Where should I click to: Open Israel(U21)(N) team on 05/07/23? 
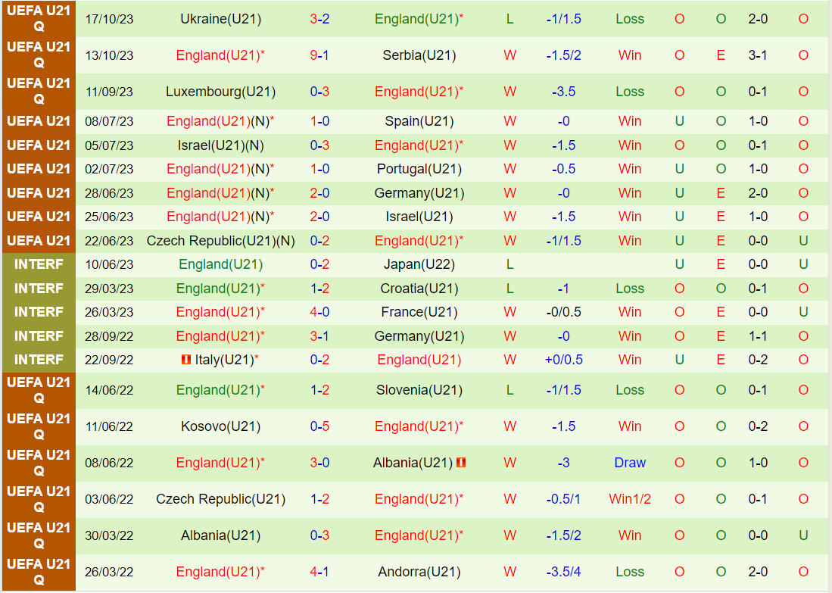[x=221, y=145]
